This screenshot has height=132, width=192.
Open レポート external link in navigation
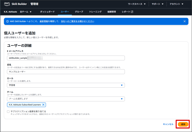click(x=127, y=12)
